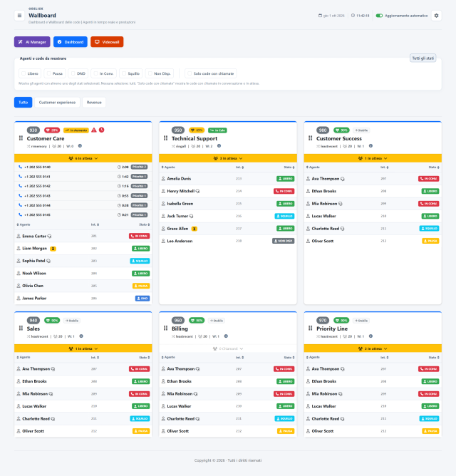456x476 pixels.
Task: Sort Customer Success agents by Int. column
Action: point(384,167)
